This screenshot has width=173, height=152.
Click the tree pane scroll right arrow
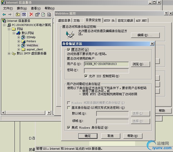(x=49, y=113)
